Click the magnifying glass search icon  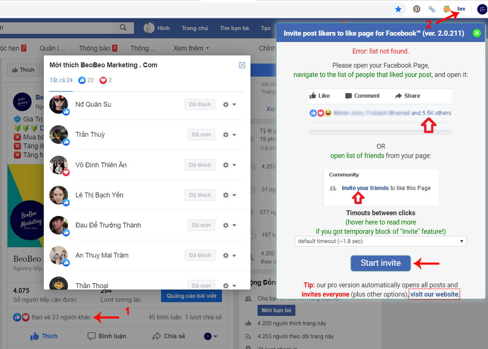pos(123,28)
